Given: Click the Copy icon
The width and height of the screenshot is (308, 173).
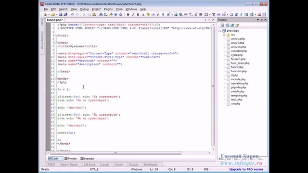Looking at the screenshot, I should click(89, 14).
